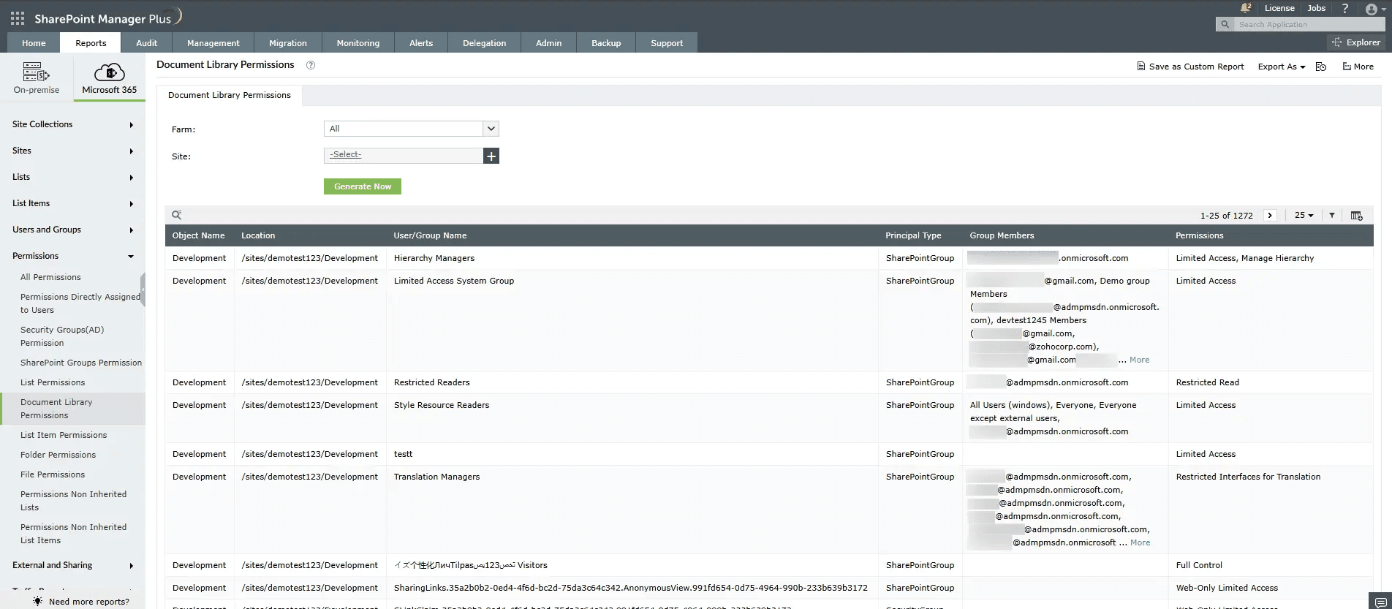The height and width of the screenshot is (609, 1392).
Task: Open Folder Permissions report
Action: pyautogui.click(x=58, y=455)
